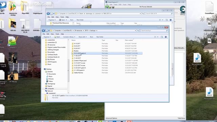The width and height of the screenshot is (217, 122).
Task: Open view options arrow in NBA 2K18 toolbar
Action: coord(163,20)
